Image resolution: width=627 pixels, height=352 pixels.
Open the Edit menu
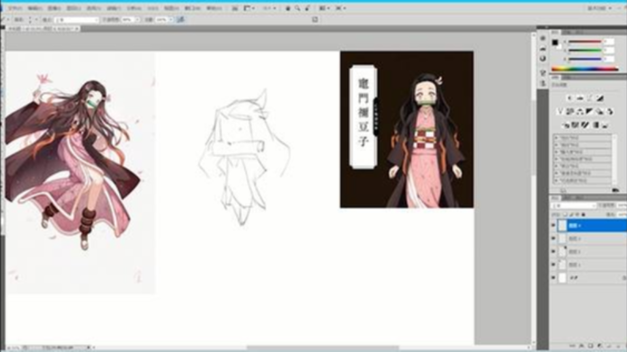click(x=35, y=8)
